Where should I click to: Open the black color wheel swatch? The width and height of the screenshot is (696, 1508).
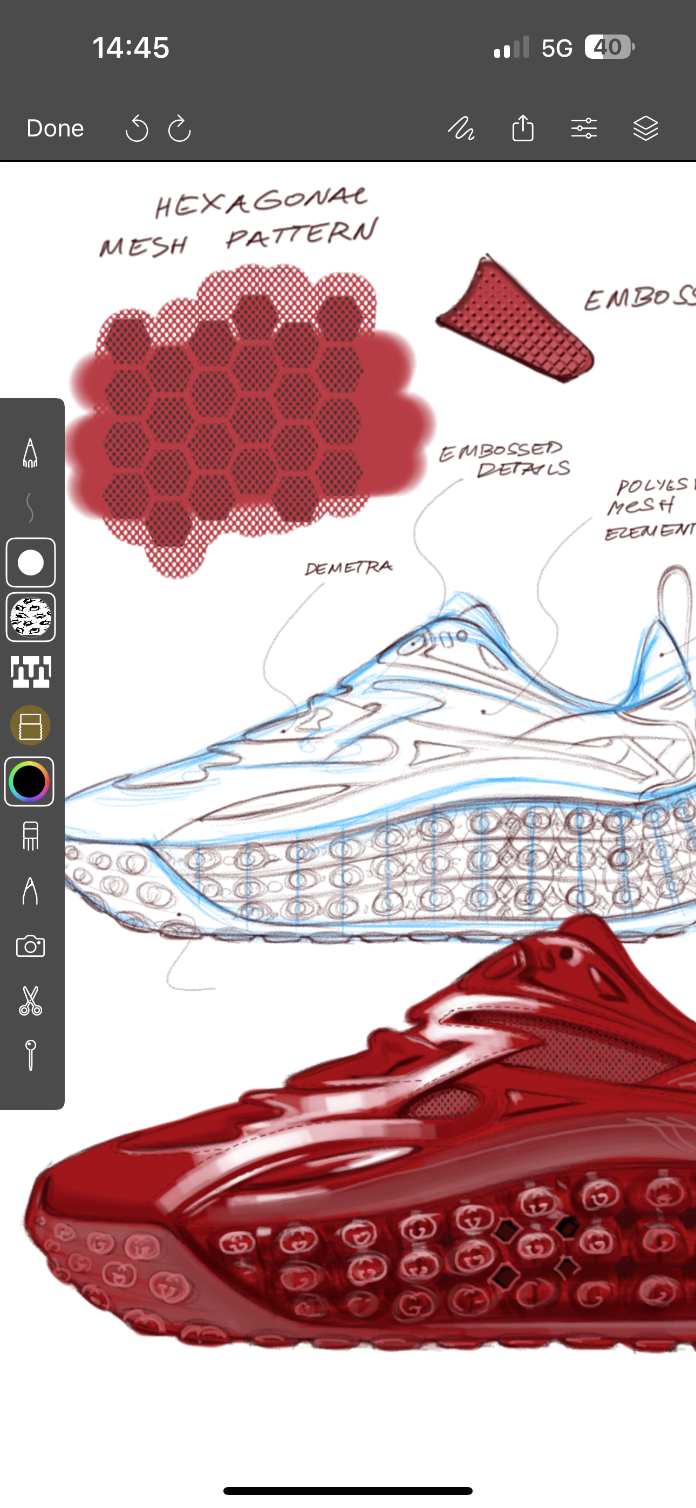pyautogui.click(x=29, y=781)
